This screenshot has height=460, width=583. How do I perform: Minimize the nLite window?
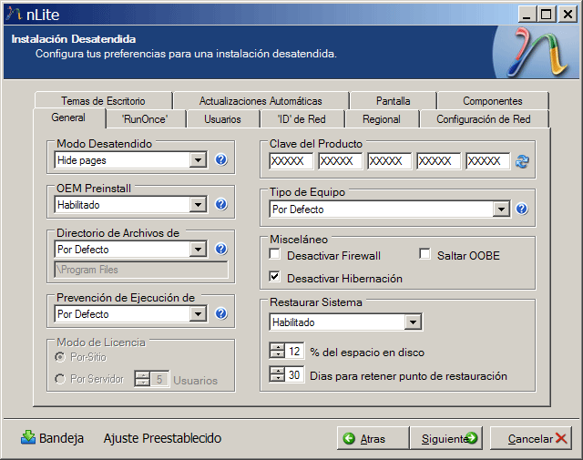527,15
